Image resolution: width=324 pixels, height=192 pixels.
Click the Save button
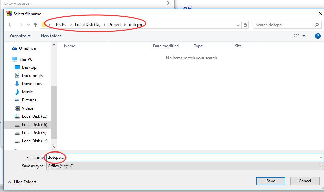coord(271,181)
